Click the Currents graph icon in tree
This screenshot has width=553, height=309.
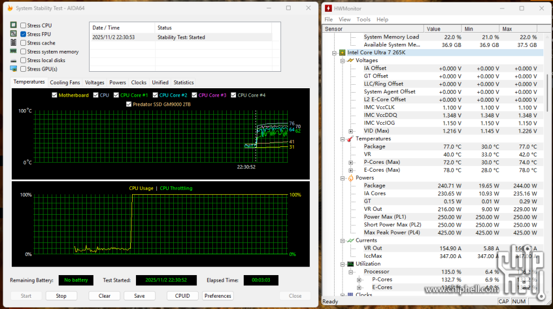tap(350, 241)
